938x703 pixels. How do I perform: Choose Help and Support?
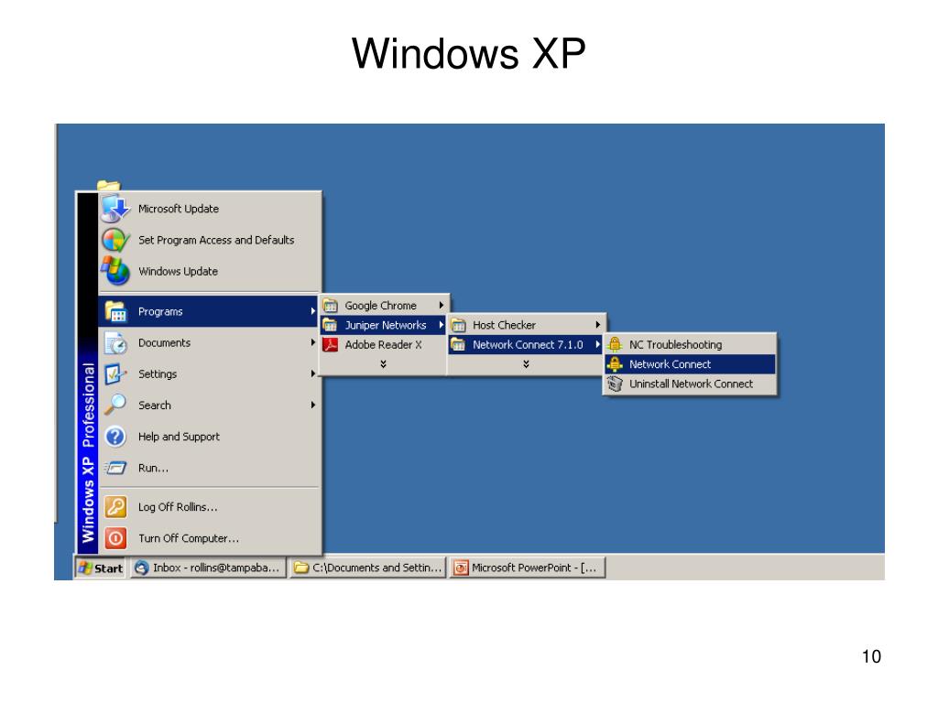coord(210,437)
